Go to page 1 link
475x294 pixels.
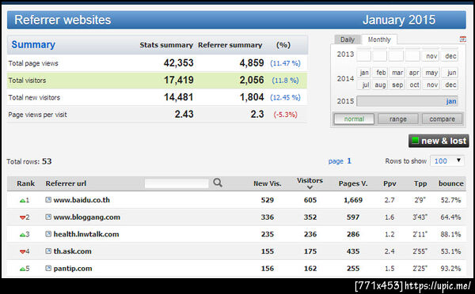pos(340,161)
